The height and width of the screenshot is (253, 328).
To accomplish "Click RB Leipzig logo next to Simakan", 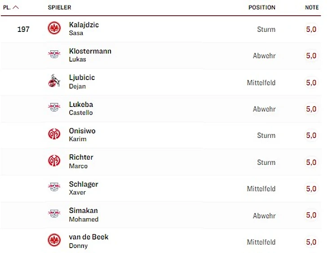I will click(x=54, y=214).
